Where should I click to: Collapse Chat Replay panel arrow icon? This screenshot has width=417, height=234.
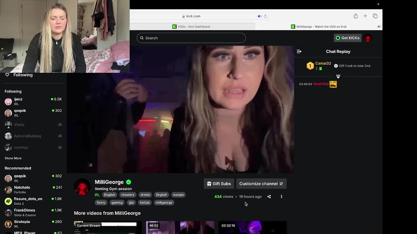[299, 51]
